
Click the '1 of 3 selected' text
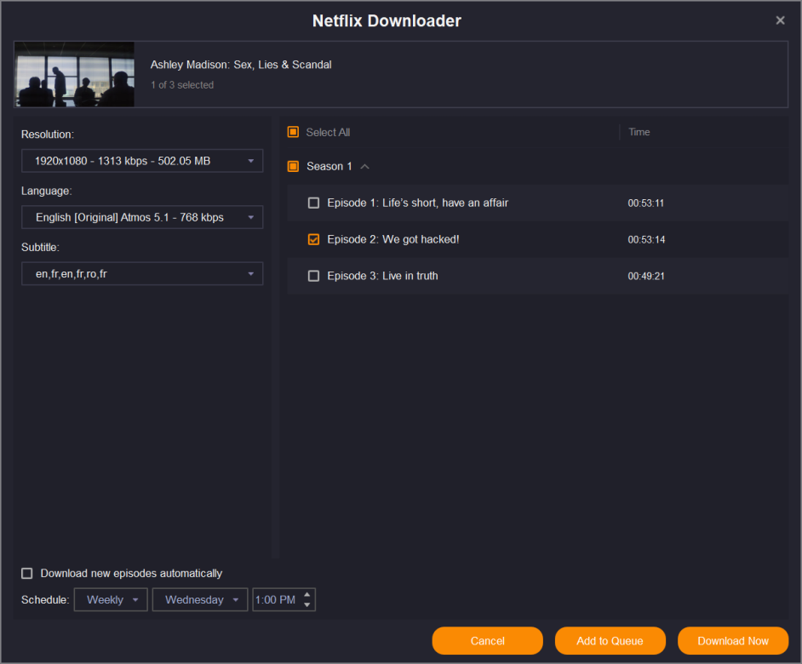(182, 85)
